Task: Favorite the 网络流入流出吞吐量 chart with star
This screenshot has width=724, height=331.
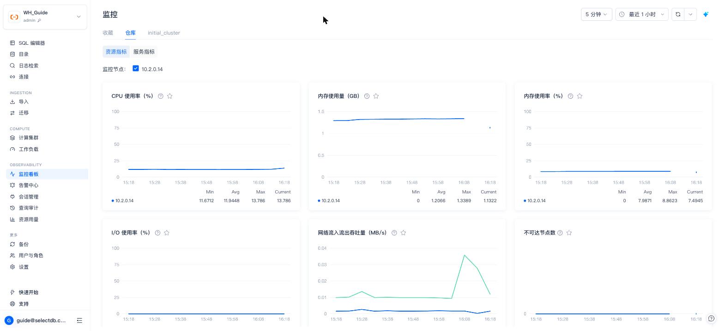Action: [403, 233]
